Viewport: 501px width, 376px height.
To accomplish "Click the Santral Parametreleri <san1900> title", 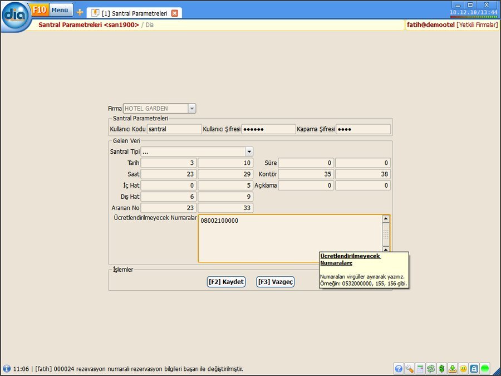I will pyautogui.click(x=89, y=25).
